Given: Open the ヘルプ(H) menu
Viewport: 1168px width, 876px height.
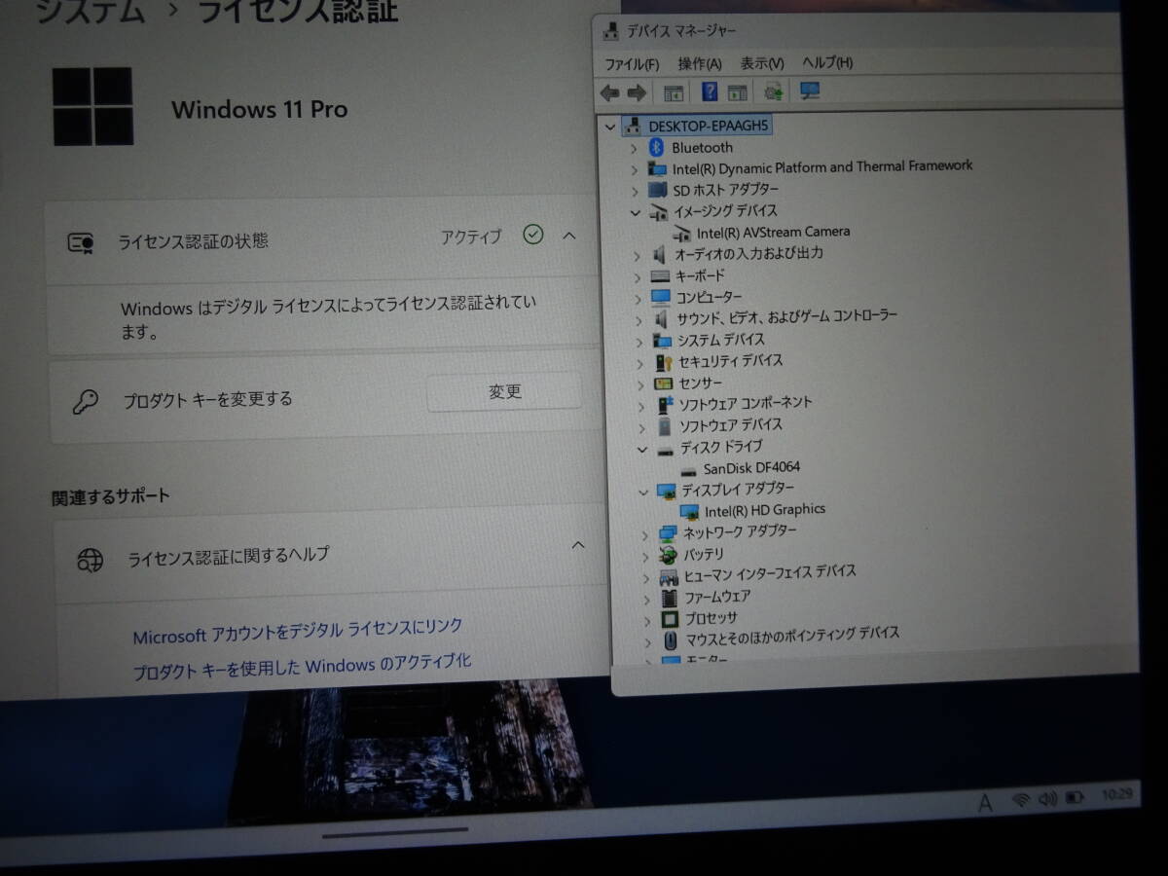Looking at the screenshot, I should pyautogui.click(x=827, y=62).
